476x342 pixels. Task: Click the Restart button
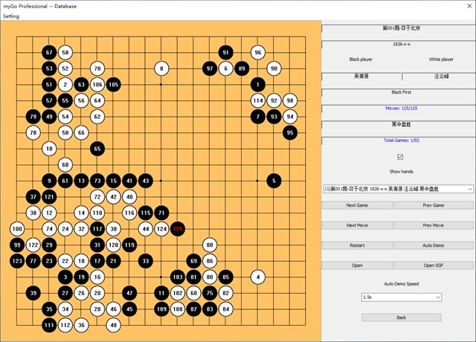[357, 245]
